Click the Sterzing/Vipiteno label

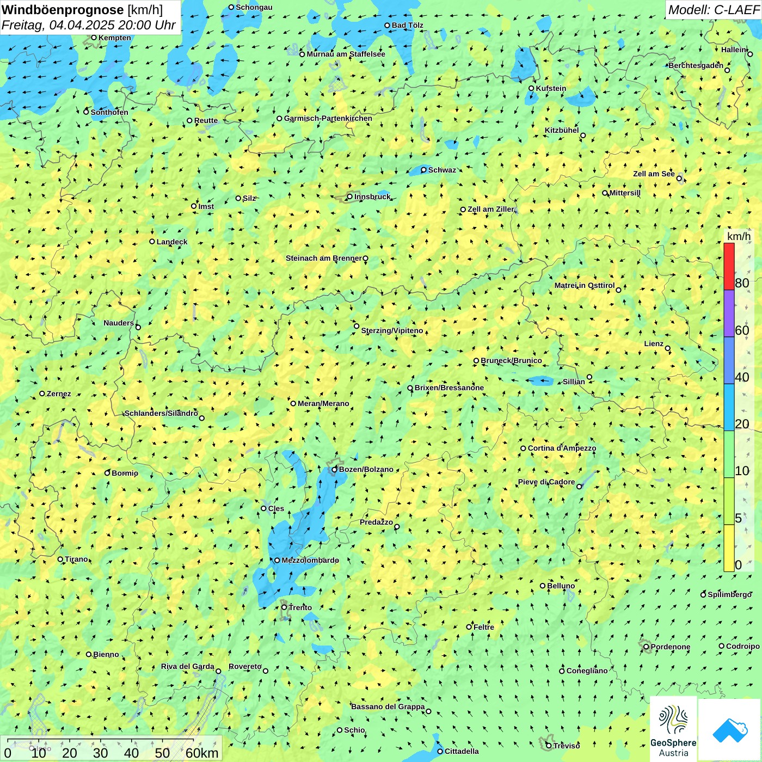click(x=392, y=330)
